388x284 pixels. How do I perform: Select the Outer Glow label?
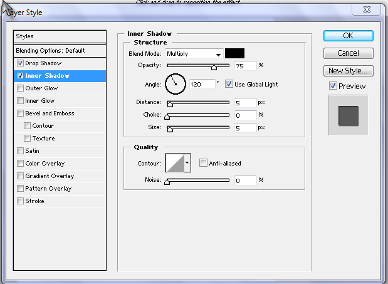point(41,88)
